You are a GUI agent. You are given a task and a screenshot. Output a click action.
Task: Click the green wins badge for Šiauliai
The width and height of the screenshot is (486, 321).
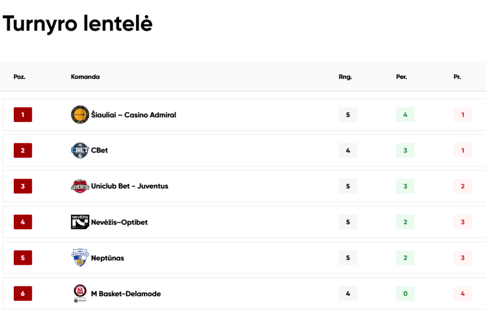click(405, 115)
